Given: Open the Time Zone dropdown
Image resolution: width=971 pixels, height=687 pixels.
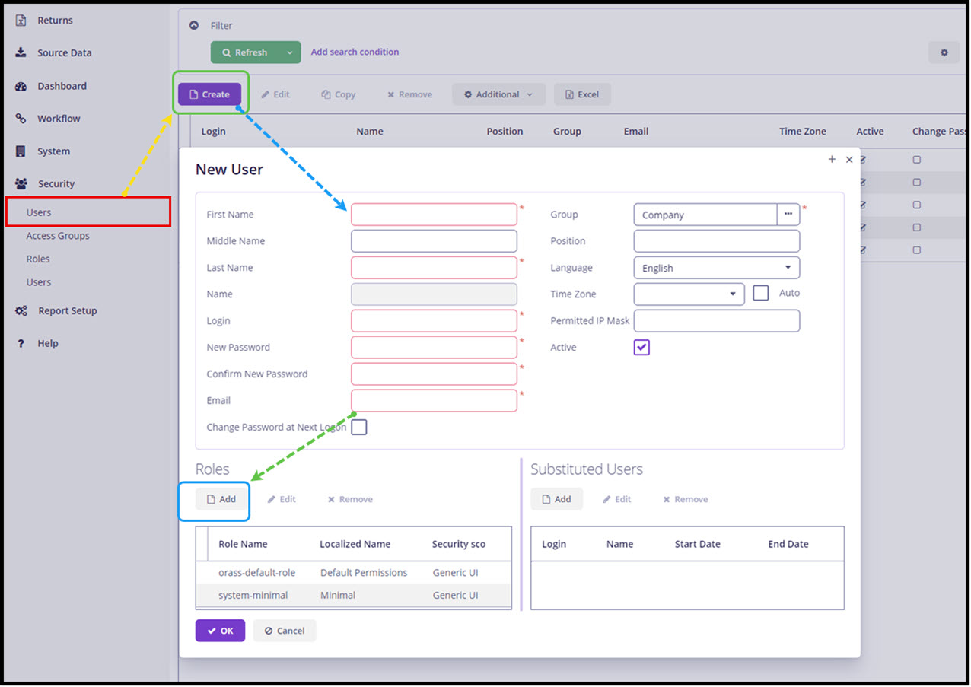Looking at the screenshot, I should (x=688, y=294).
